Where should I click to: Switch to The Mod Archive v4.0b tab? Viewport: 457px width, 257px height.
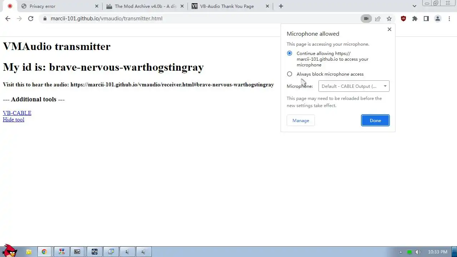click(x=145, y=6)
